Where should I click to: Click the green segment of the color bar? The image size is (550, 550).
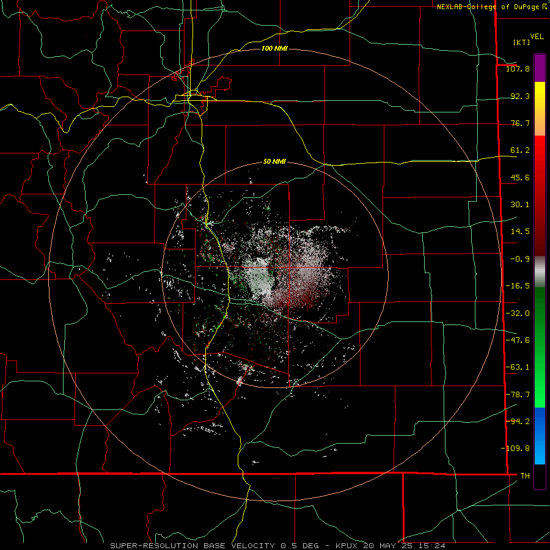(x=540, y=347)
